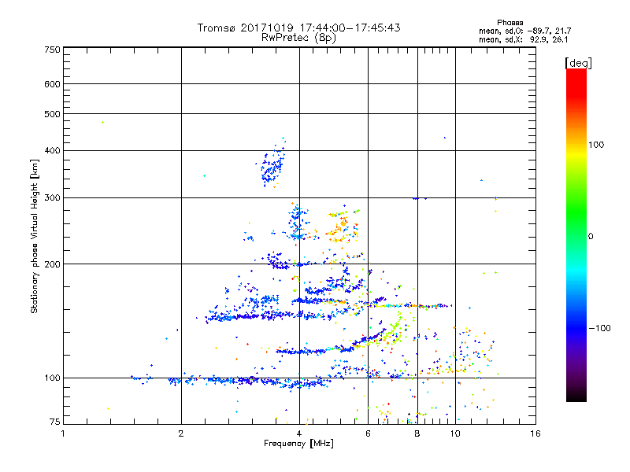Image resolution: width=630 pixels, height=472 pixels.
Task: Click the 'Frequency [MHz]' axis title
Action: click(298, 444)
